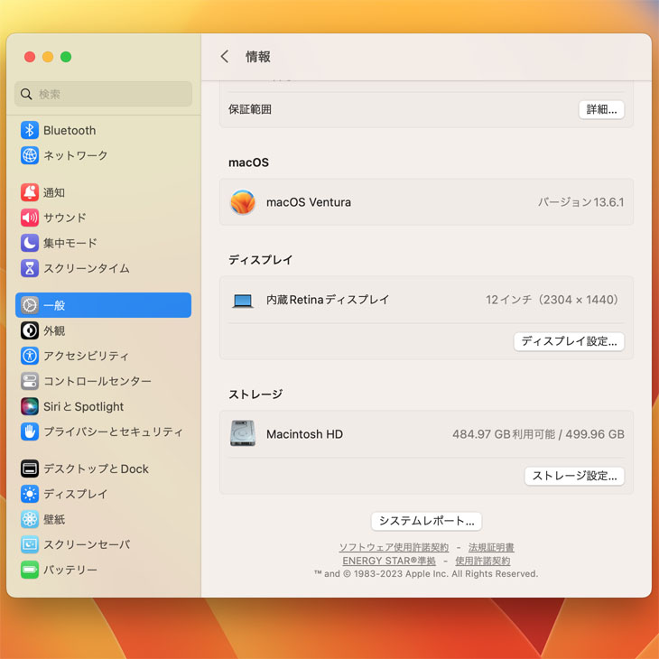Open スクリーンタイム hourglass icon

pos(30,268)
